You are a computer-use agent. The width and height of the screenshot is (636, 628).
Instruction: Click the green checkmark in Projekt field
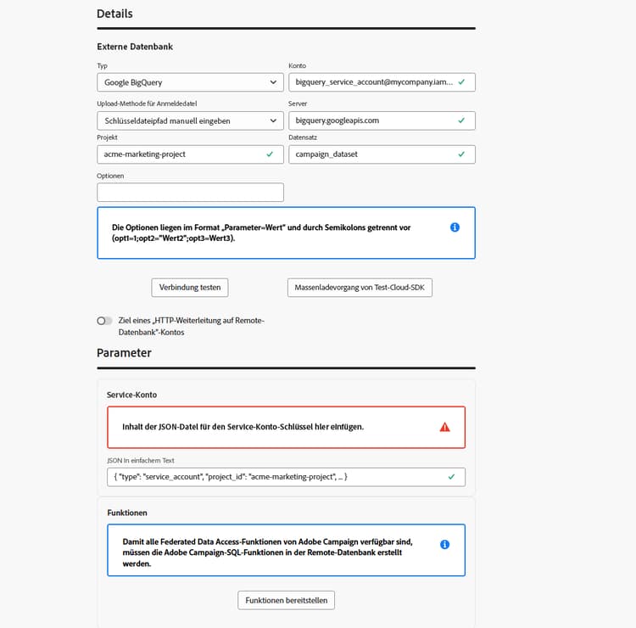tap(270, 154)
